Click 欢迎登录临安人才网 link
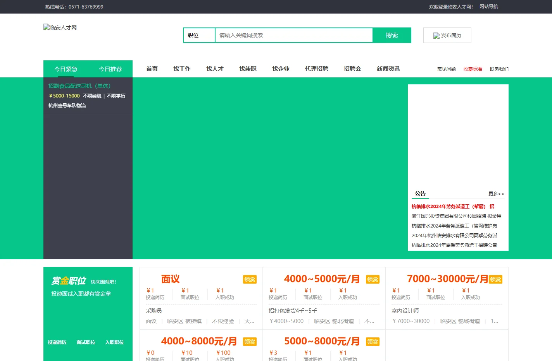The height and width of the screenshot is (361, 552). (451, 7)
